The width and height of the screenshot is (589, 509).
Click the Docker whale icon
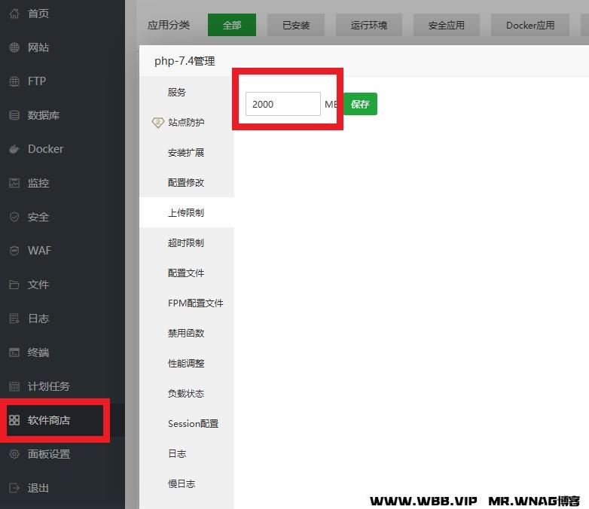pos(14,149)
